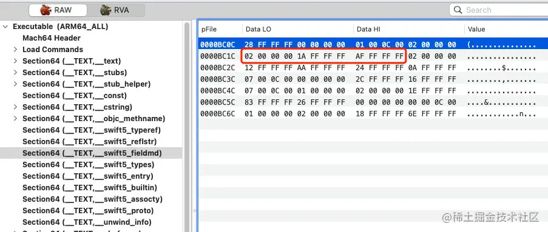Viewport: 548px width, 232px height.
Task: Expand Section64 (__TEXT,__cstring) node
Action: pyautogui.click(x=15, y=107)
